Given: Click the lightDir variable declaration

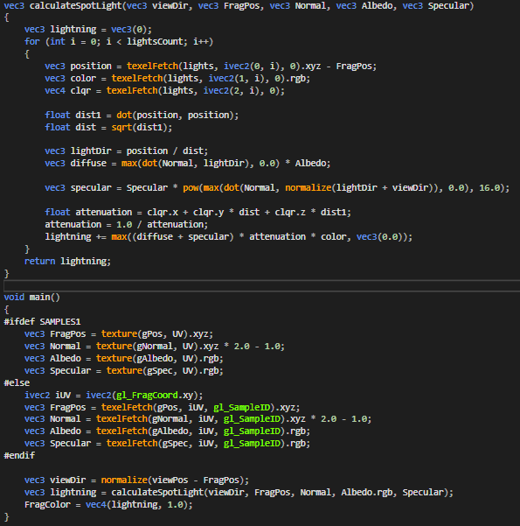Looking at the screenshot, I should 91,151.
